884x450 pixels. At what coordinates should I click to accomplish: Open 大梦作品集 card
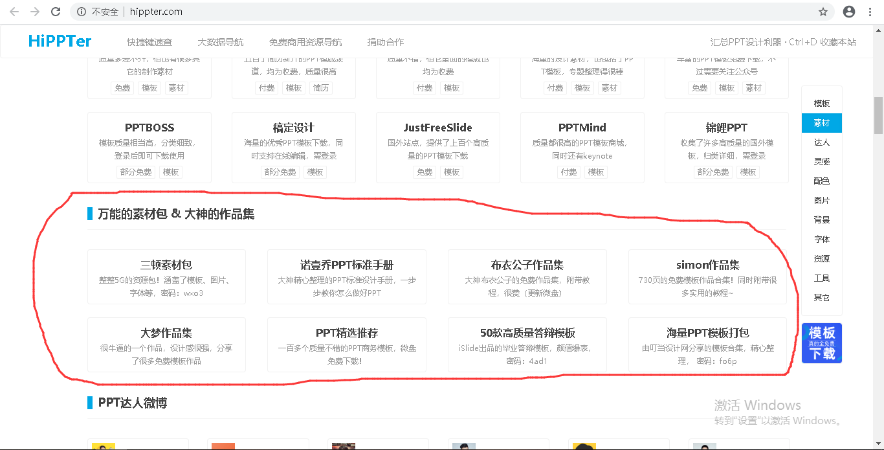tap(166, 344)
